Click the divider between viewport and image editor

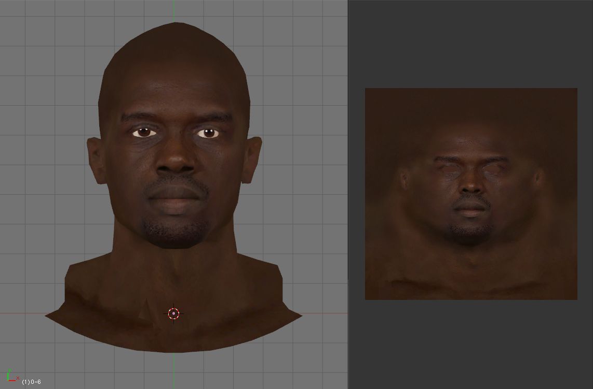click(348, 194)
